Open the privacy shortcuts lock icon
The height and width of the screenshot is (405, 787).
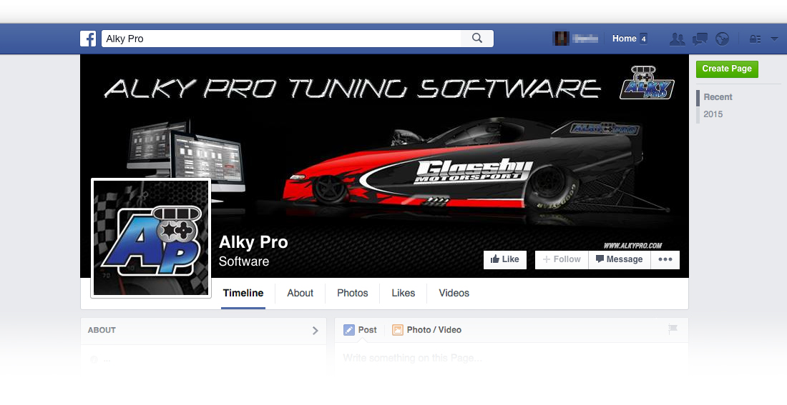click(755, 39)
